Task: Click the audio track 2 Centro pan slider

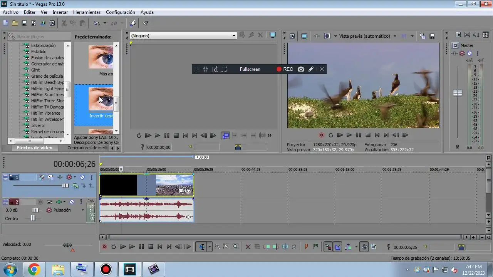Action: 33,218
